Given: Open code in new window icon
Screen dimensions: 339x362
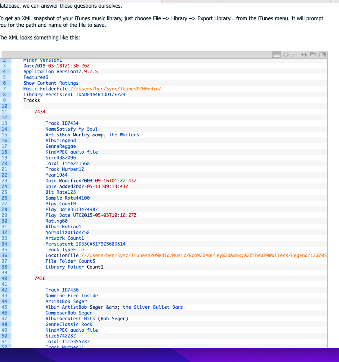Looking at the screenshot, I should point(323,55).
